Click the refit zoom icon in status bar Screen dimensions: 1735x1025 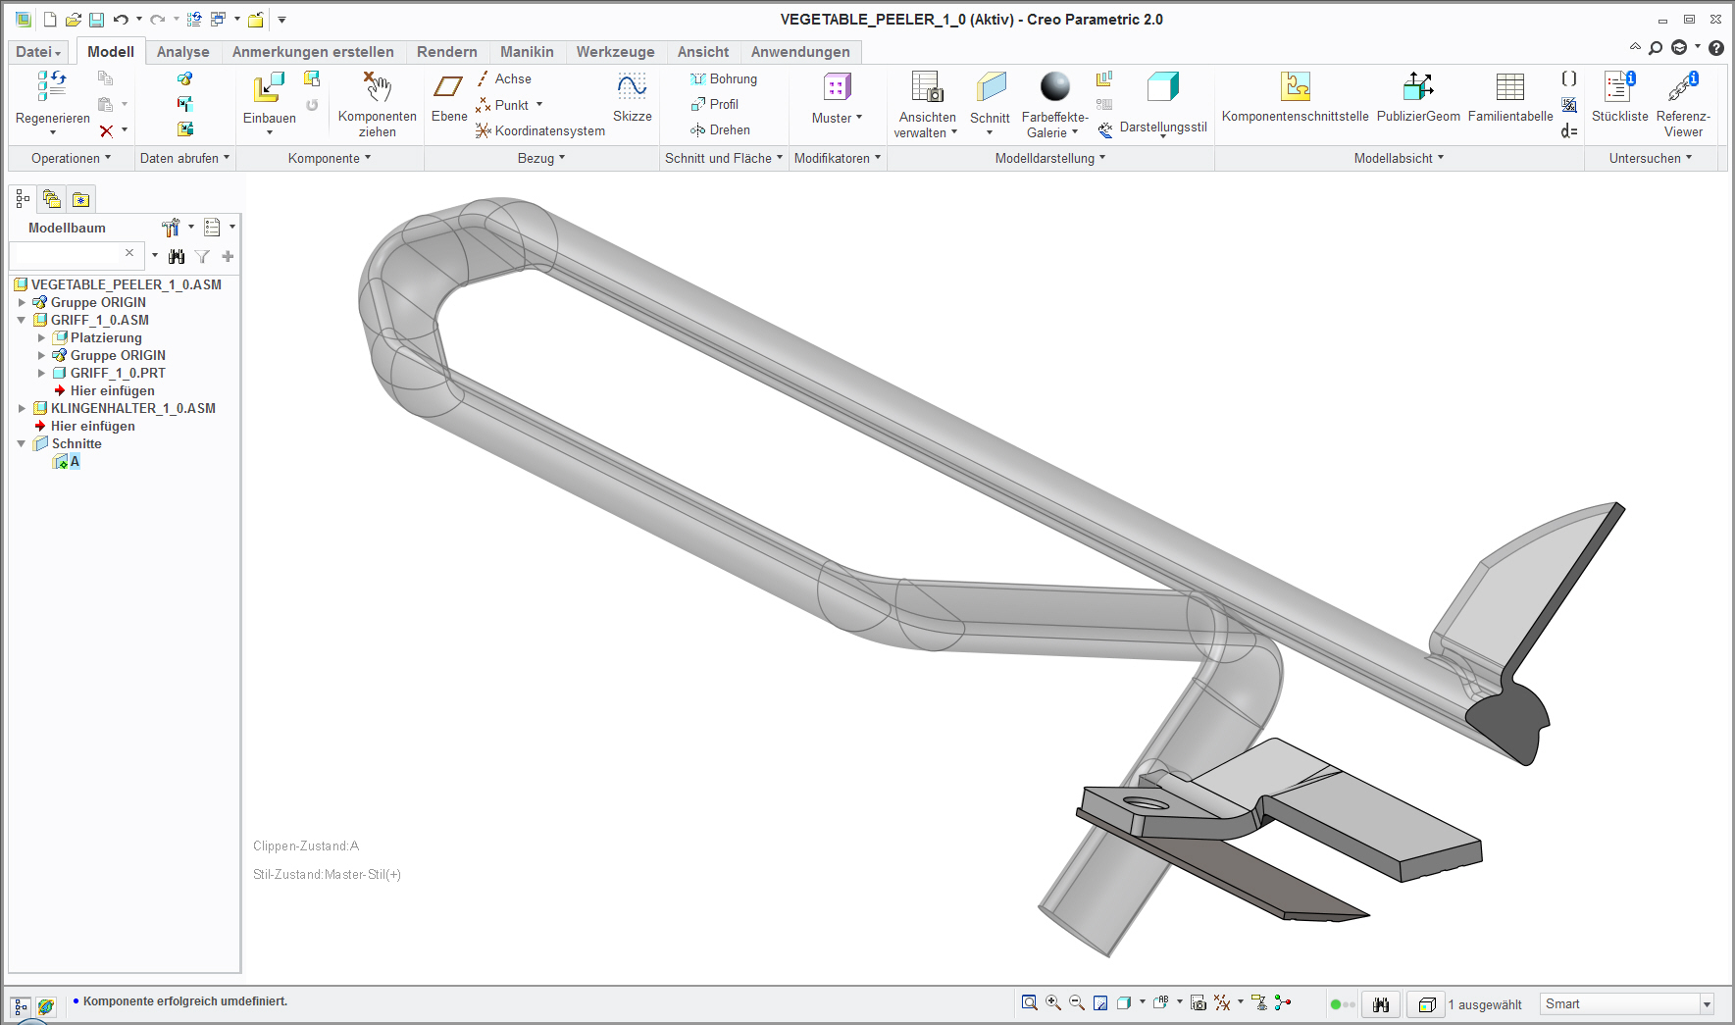point(1029,1002)
